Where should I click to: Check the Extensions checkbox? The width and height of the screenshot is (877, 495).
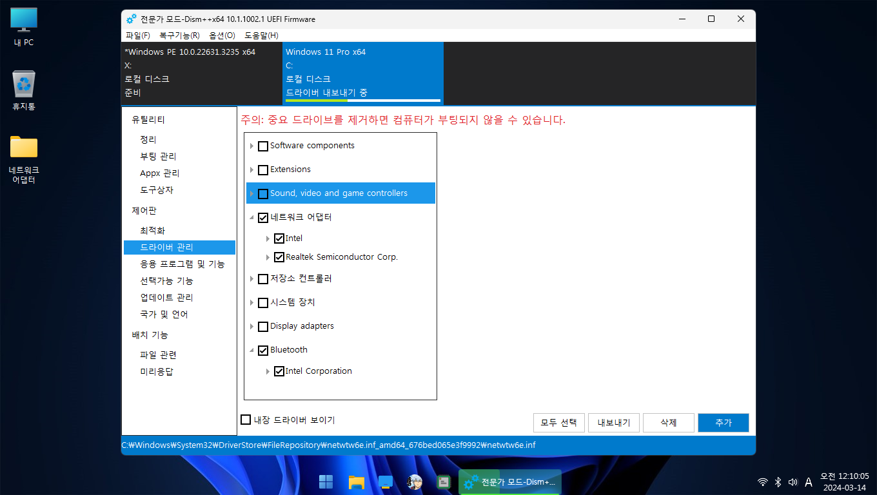[x=263, y=170]
